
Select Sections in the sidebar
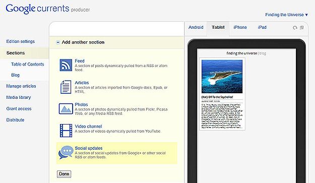pyautogui.click(x=16, y=53)
